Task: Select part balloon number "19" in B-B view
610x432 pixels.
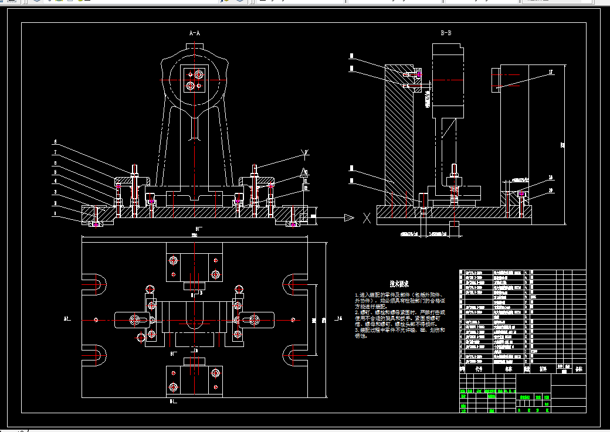Action: [551, 190]
